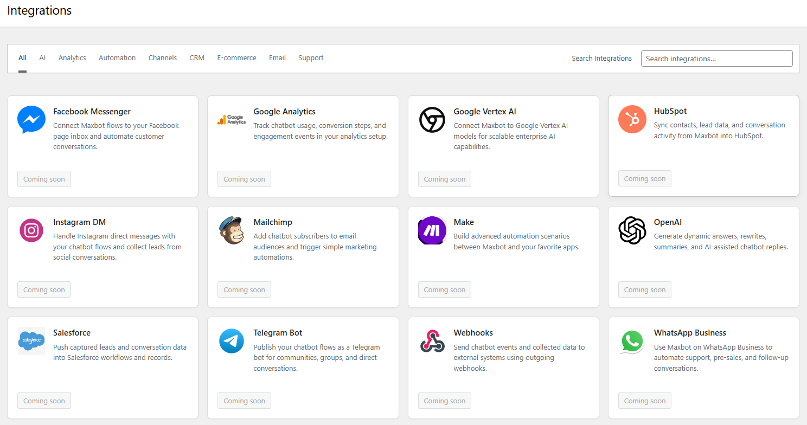
Task: Click the Facebook Messenger logo icon
Action: (x=31, y=120)
